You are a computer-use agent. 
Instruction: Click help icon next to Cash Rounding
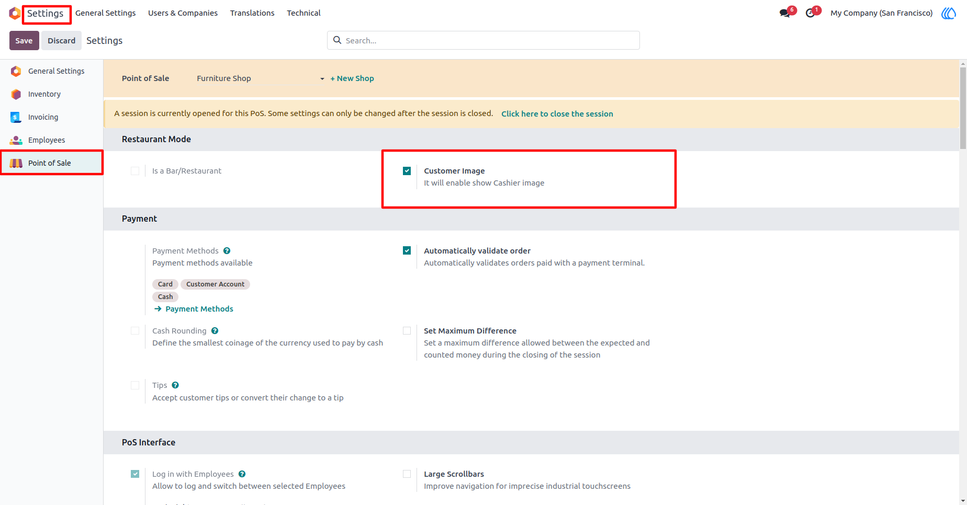point(215,331)
